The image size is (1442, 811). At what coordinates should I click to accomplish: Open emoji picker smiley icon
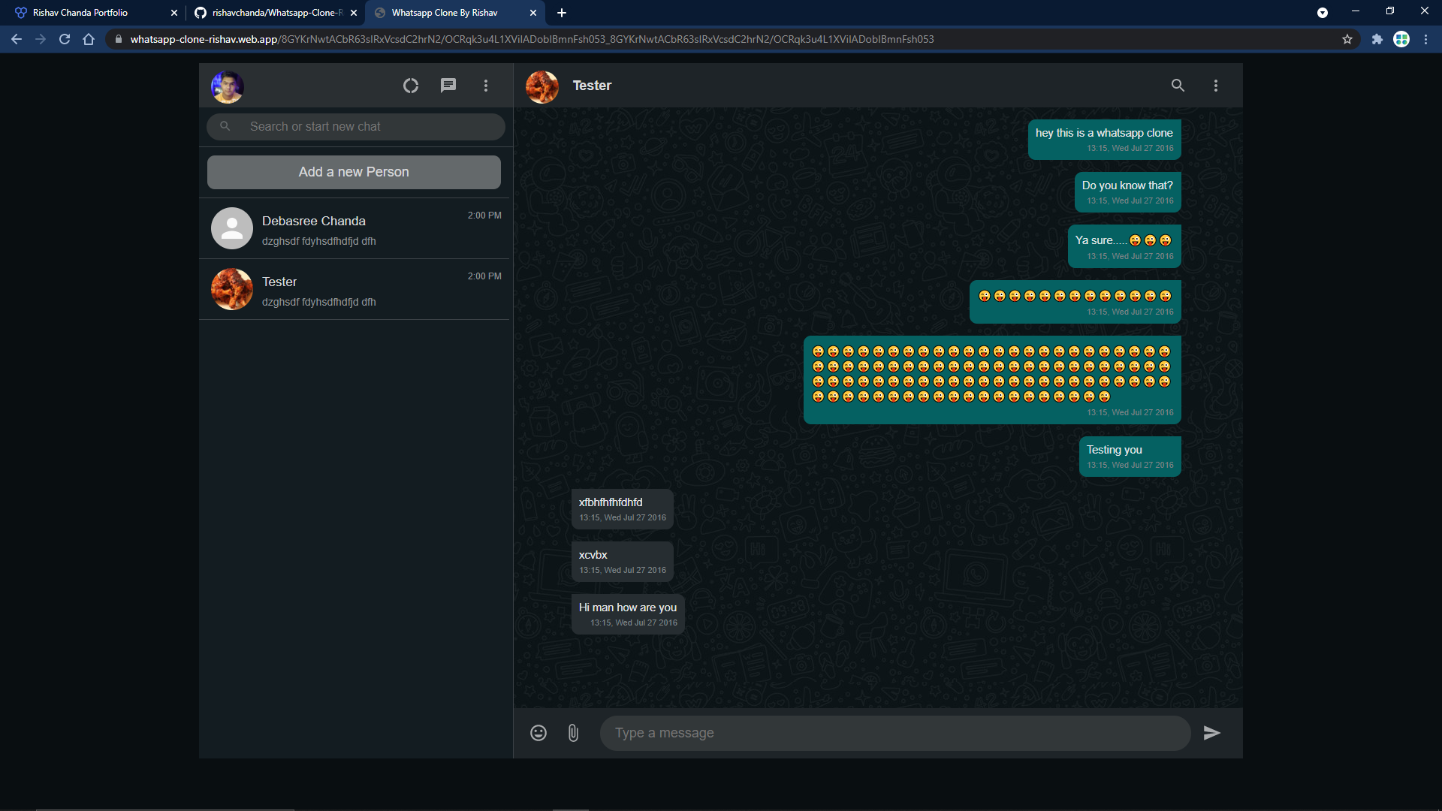(x=538, y=733)
